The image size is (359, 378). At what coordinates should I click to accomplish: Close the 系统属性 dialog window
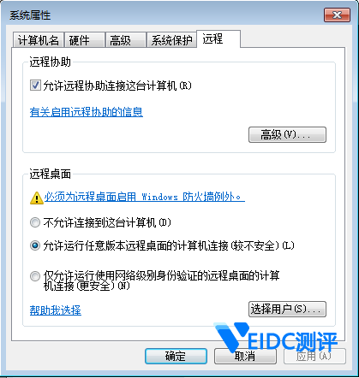(337, 15)
